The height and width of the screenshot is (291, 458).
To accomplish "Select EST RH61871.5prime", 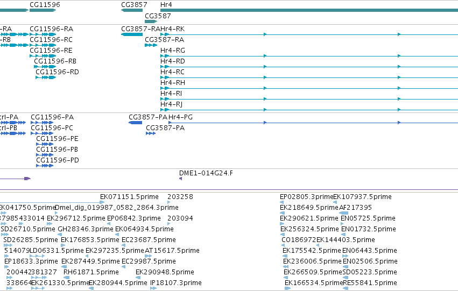I will [91, 273].
